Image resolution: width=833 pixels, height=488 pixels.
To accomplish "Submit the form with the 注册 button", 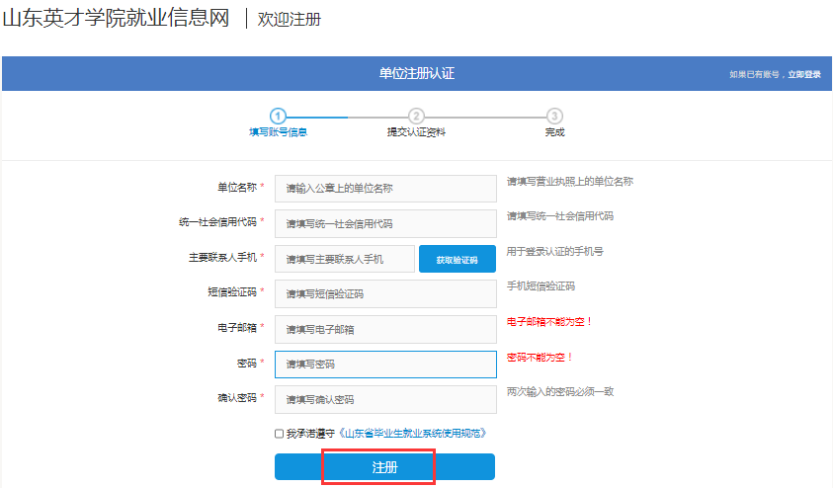I will tap(384, 467).
